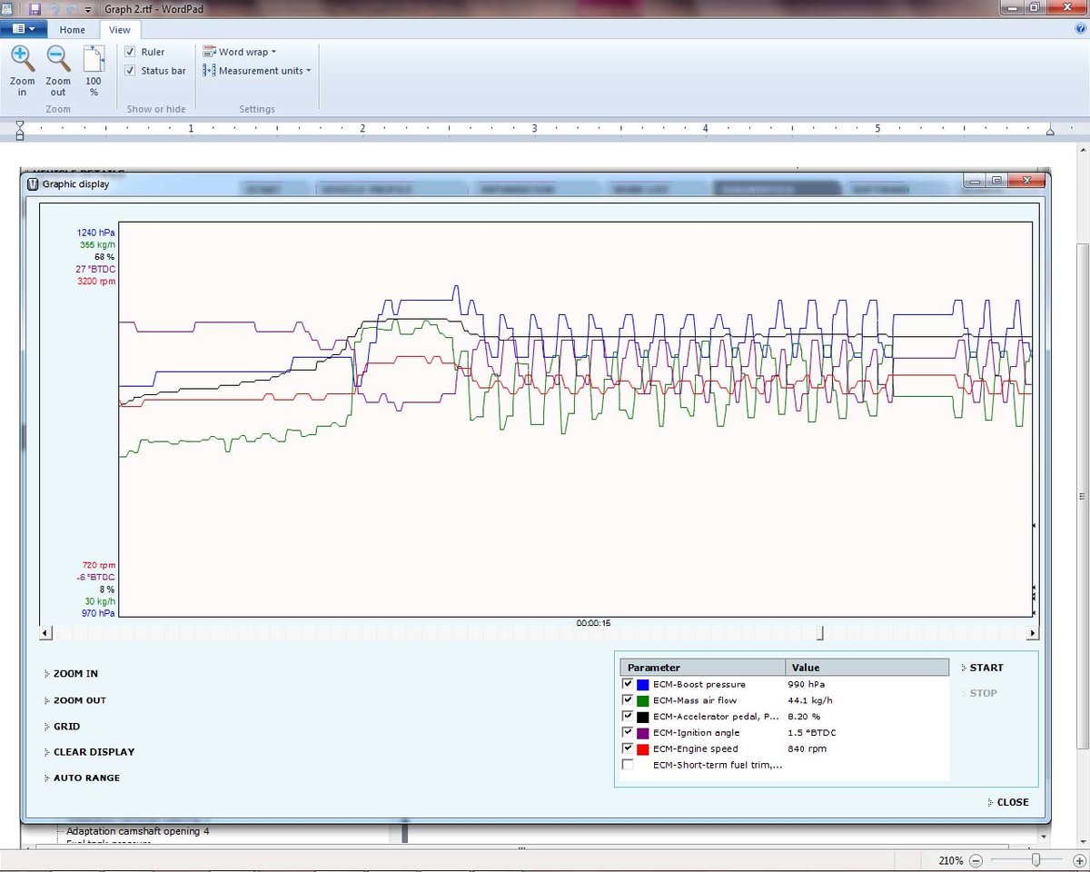
Task: Select the Zoom out magnifier icon
Action: [57, 60]
